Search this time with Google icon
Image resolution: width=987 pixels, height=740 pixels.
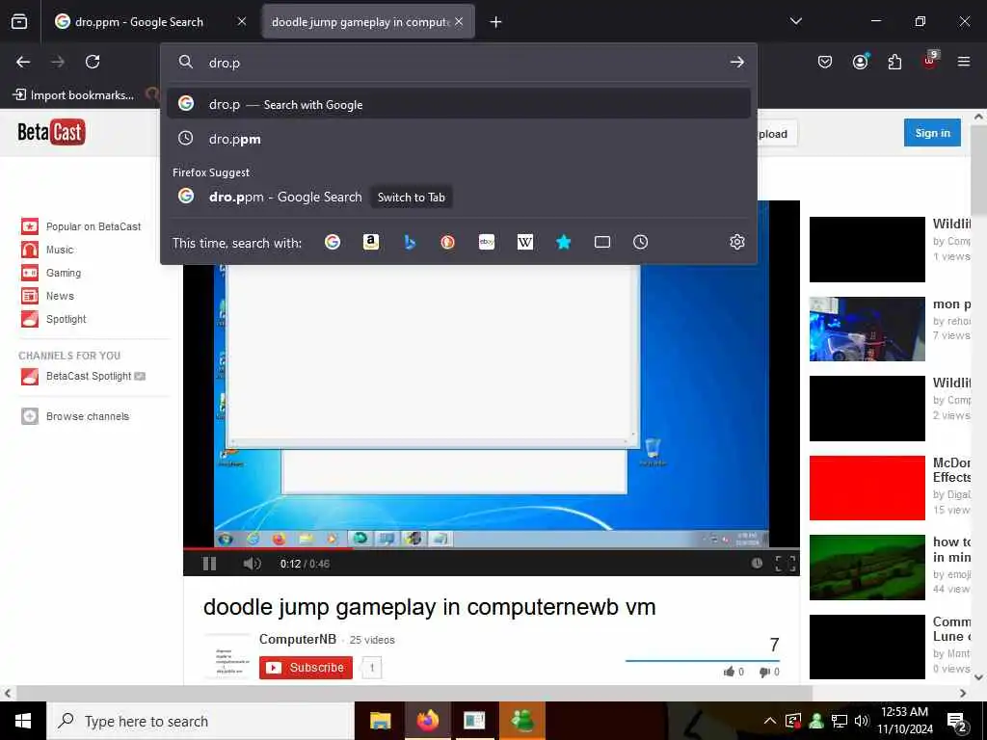click(333, 242)
